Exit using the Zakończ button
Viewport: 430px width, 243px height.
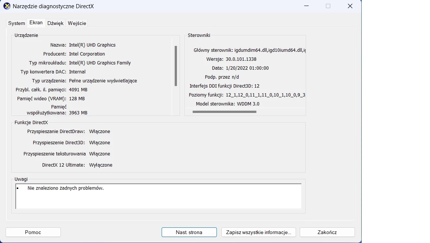click(x=327, y=232)
